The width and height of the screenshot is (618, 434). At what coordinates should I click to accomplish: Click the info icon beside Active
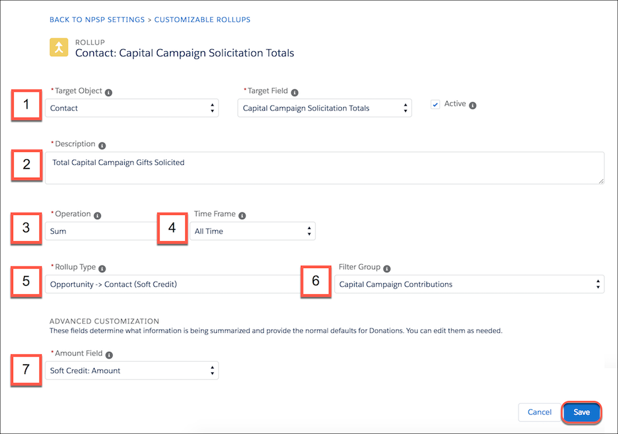(473, 106)
